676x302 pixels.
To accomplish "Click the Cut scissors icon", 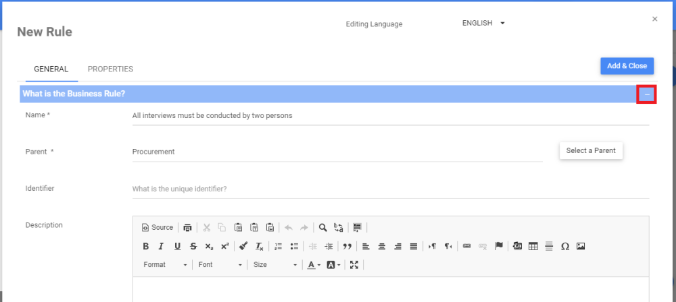I will (x=206, y=228).
